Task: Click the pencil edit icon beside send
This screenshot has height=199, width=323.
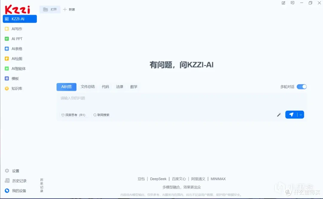Action: [x=279, y=115]
